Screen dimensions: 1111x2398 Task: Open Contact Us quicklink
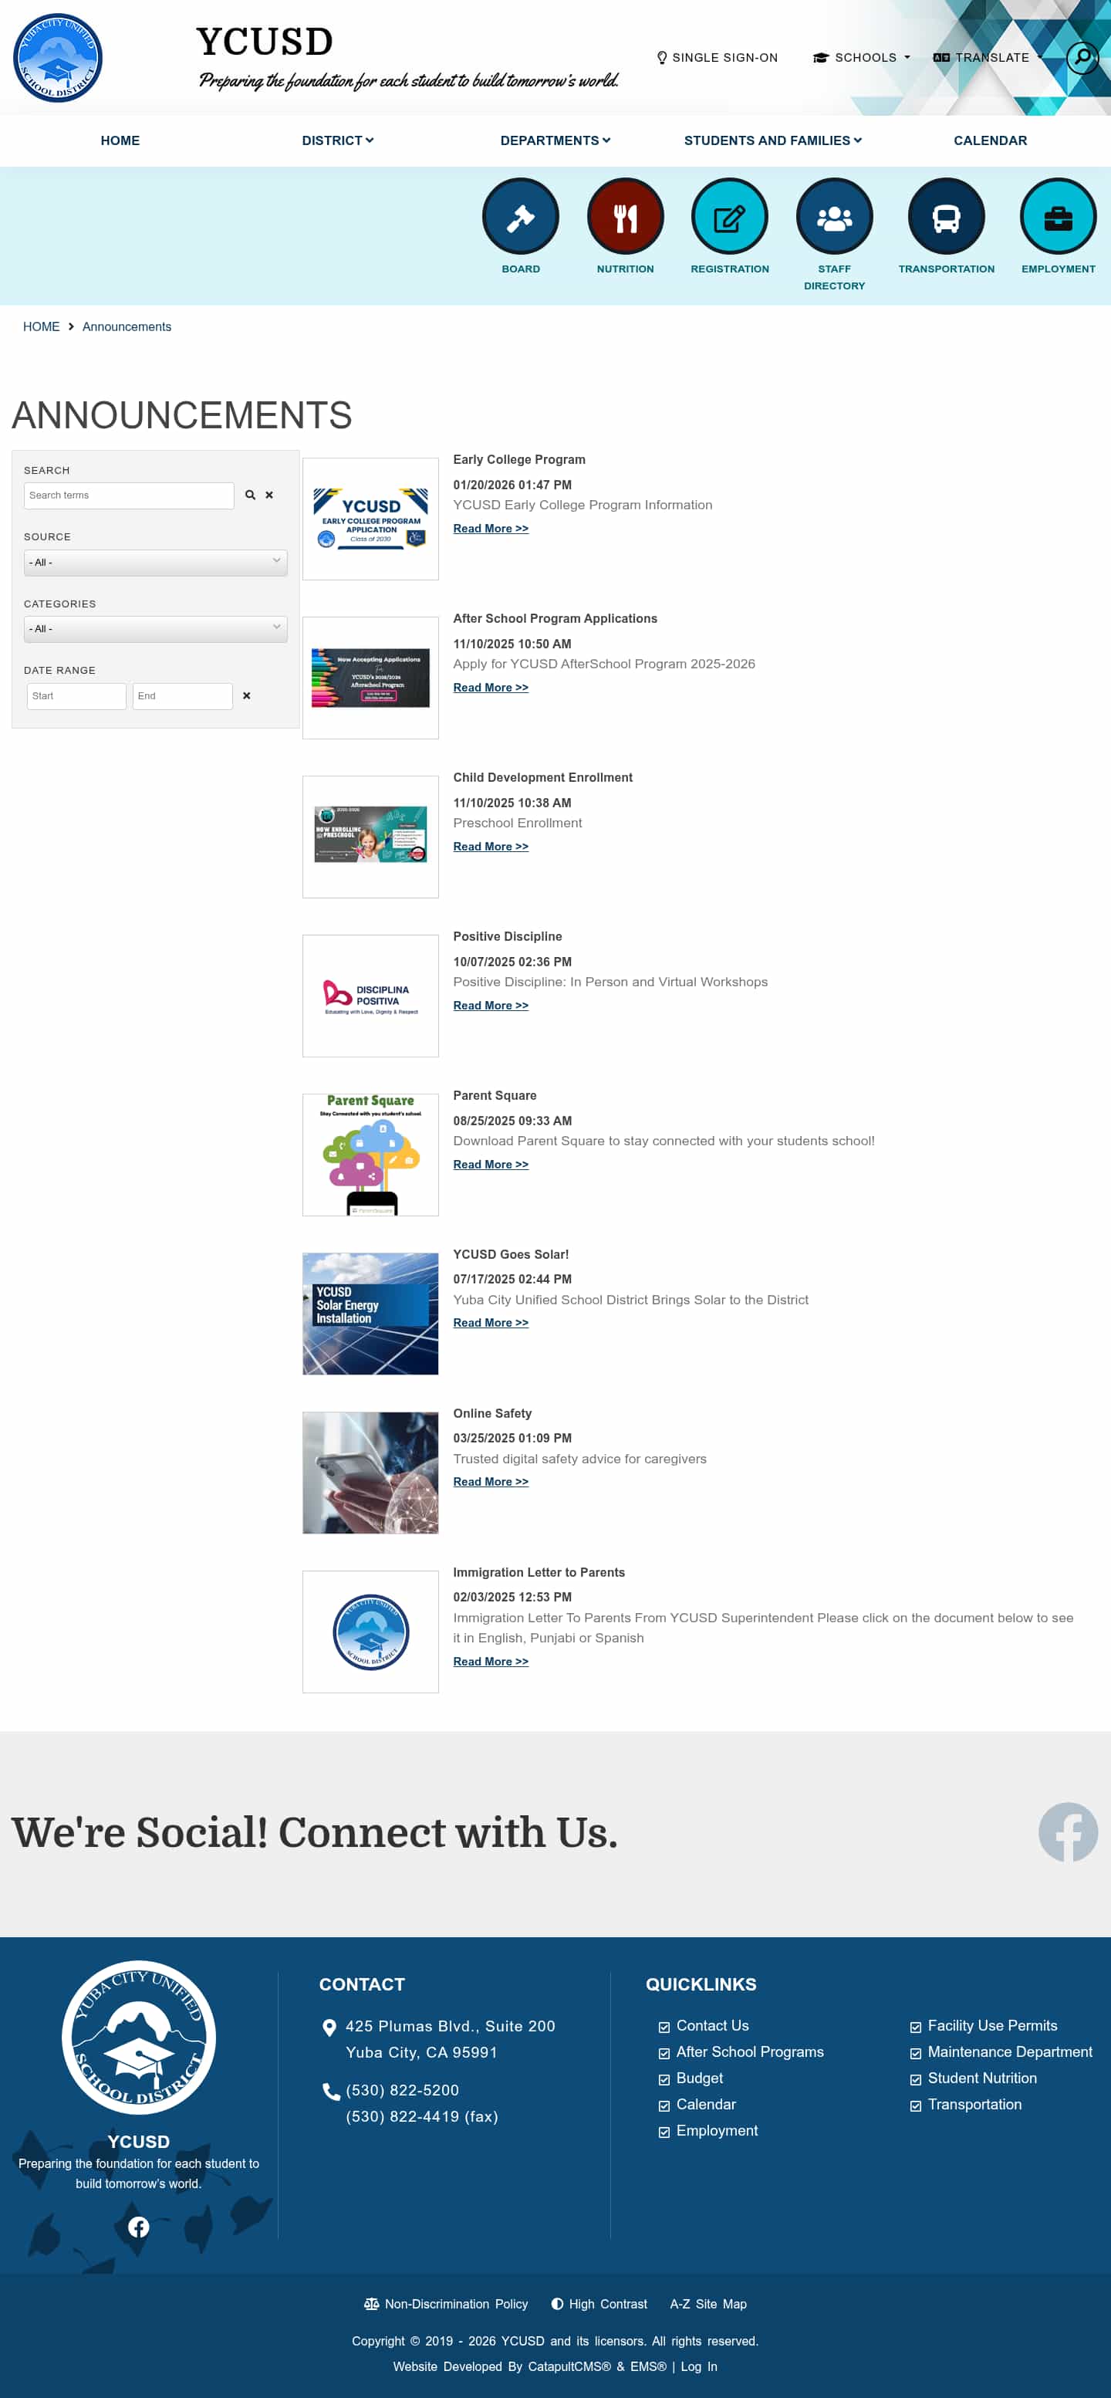click(712, 2026)
